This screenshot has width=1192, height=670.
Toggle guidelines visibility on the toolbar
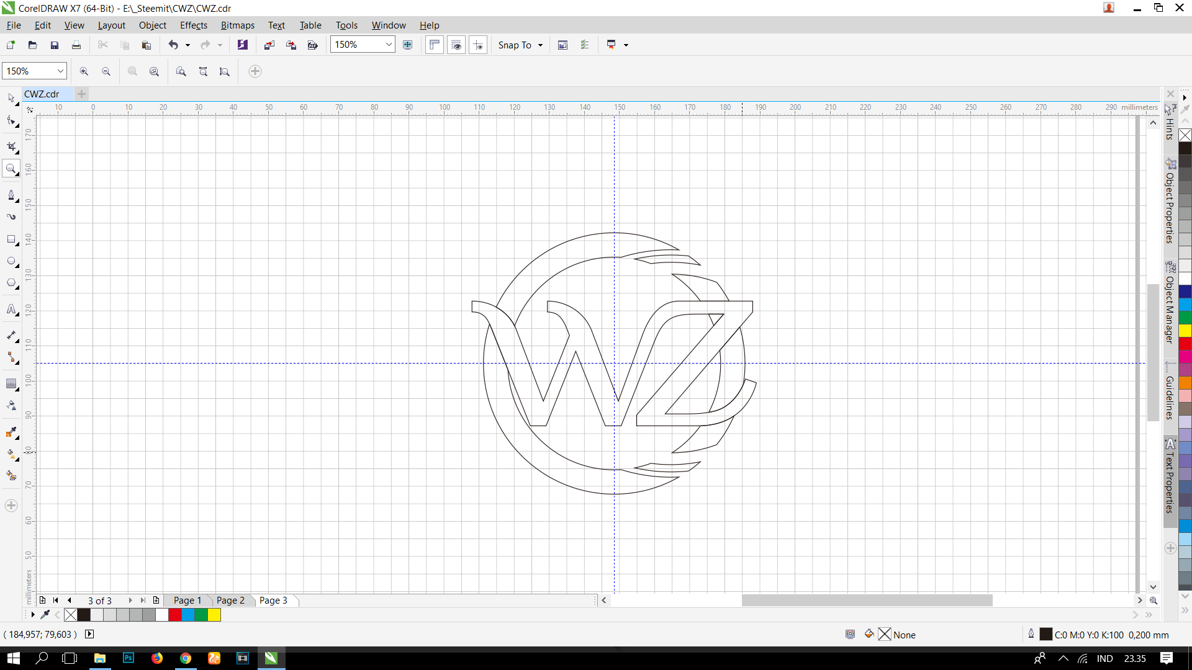point(478,45)
